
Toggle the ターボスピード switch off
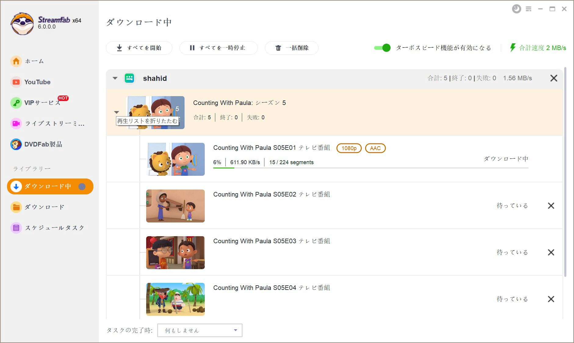point(382,48)
